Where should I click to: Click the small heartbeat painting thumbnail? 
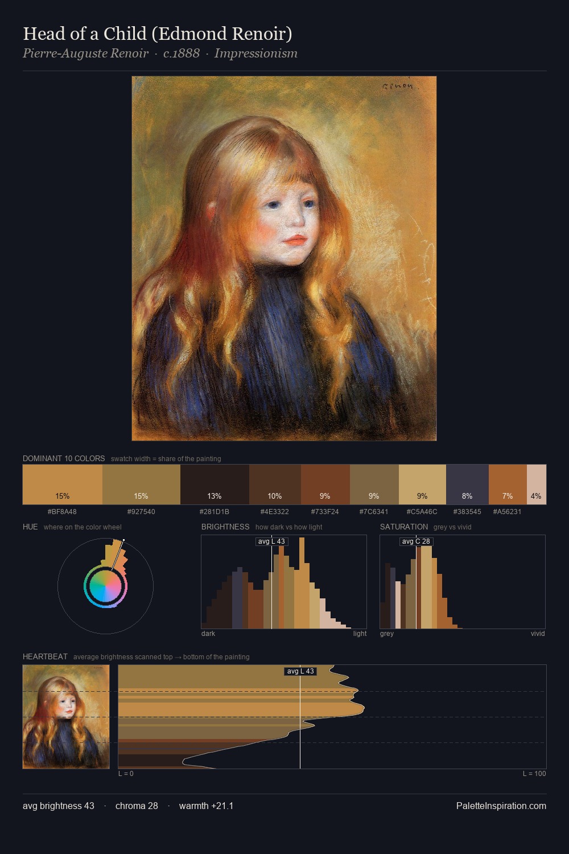66,717
